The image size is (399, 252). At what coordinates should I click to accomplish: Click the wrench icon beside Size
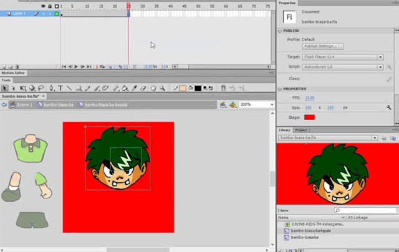pos(388,108)
